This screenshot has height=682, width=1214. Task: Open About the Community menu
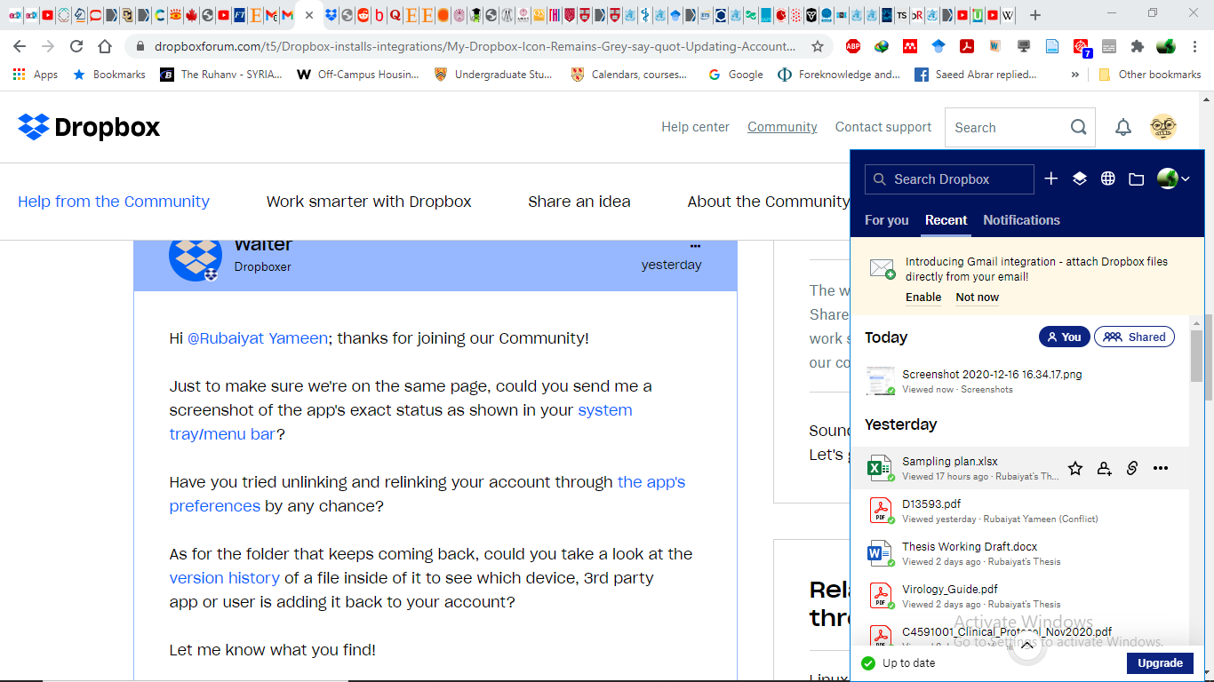tap(768, 202)
